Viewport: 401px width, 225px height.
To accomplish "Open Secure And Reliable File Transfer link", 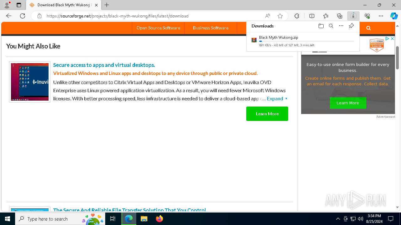I will pos(129,210).
